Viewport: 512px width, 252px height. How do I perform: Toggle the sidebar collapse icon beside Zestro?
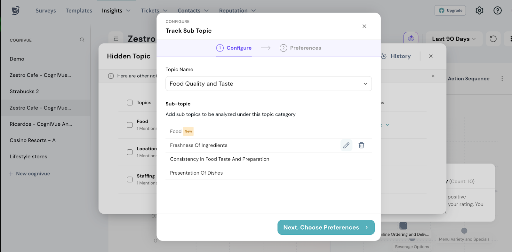click(x=116, y=39)
